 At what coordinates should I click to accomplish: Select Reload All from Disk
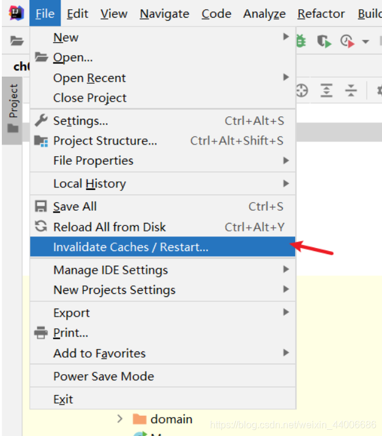pos(163,227)
